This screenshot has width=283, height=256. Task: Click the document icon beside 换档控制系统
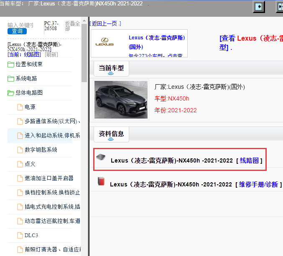pyautogui.click(x=20, y=192)
